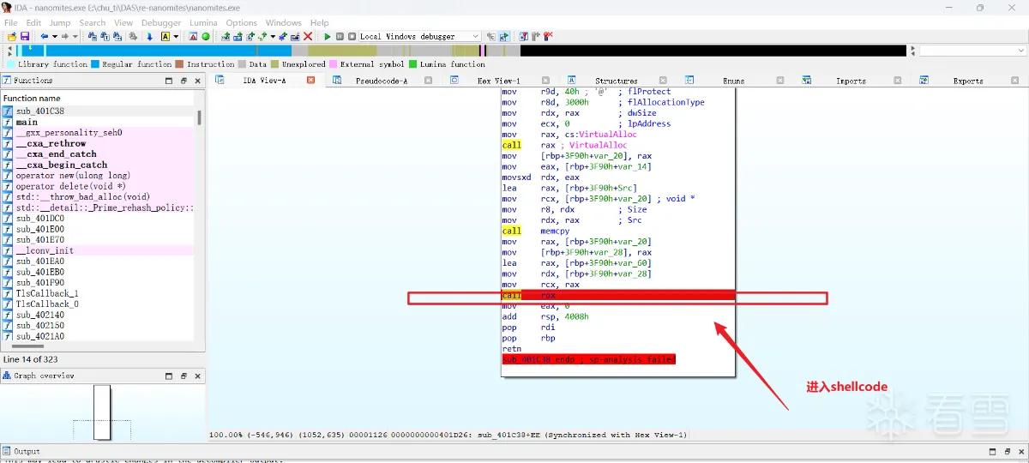Click the Regular function legend color swatch
The height and width of the screenshot is (463, 1029).
point(96,64)
